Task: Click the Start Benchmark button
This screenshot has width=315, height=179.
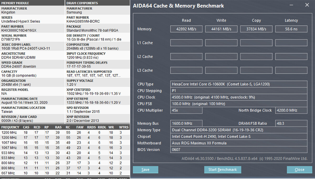Action: tap(223, 170)
